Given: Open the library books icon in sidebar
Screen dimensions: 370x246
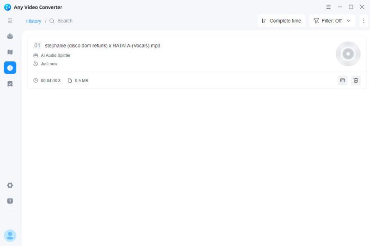Looking at the screenshot, I should [10, 52].
